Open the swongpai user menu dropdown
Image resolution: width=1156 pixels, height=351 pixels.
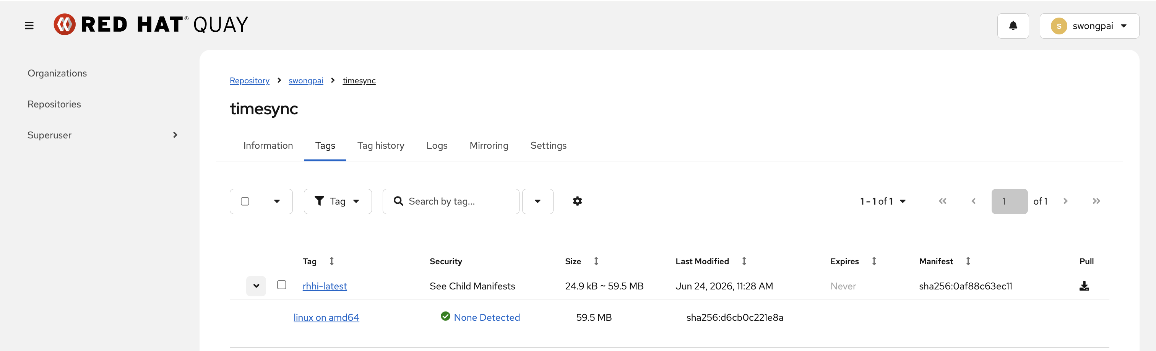(1089, 26)
